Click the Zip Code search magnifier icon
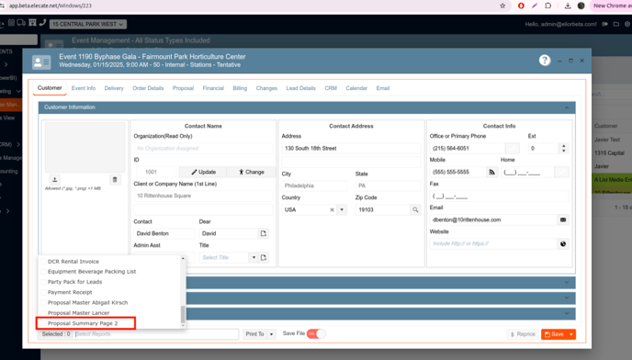 (415, 209)
